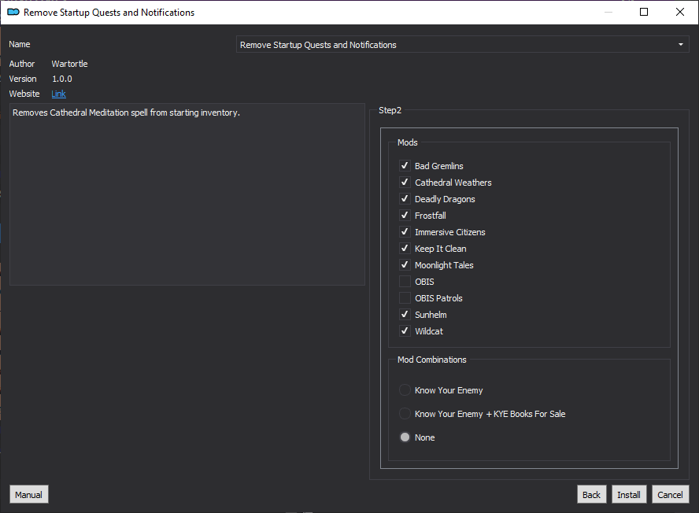Toggle the Moonlight Tales option
Screen dimensions: 699x513
tap(405, 264)
